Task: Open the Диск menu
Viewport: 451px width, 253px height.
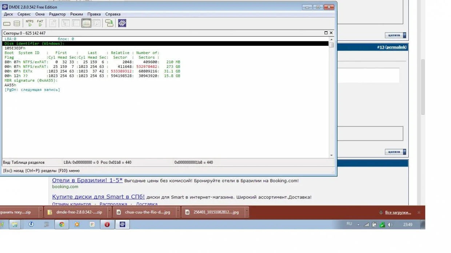Action: (x=8, y=14)
